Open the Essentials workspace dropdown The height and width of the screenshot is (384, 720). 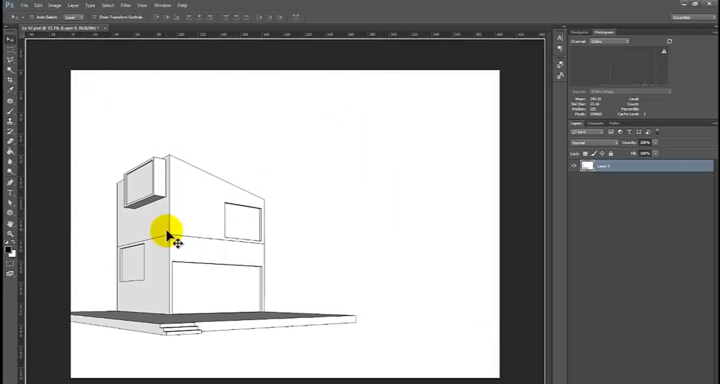click(x=693, y=17)
